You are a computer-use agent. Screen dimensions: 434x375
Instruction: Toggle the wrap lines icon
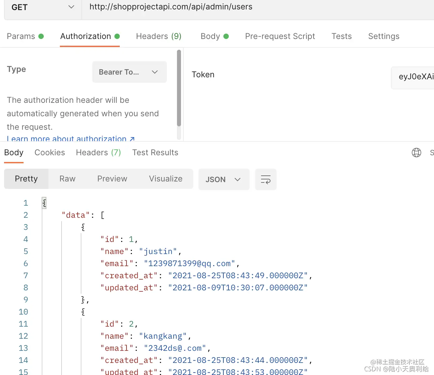pyautogui.click(x=266, y=179)
